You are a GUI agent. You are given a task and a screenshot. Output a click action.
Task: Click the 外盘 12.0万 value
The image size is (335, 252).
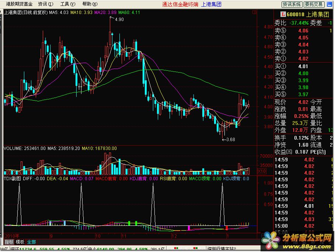[x=300, y=130]
